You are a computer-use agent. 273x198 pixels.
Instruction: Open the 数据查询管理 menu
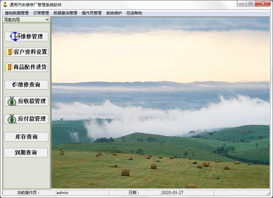point(65,13)
